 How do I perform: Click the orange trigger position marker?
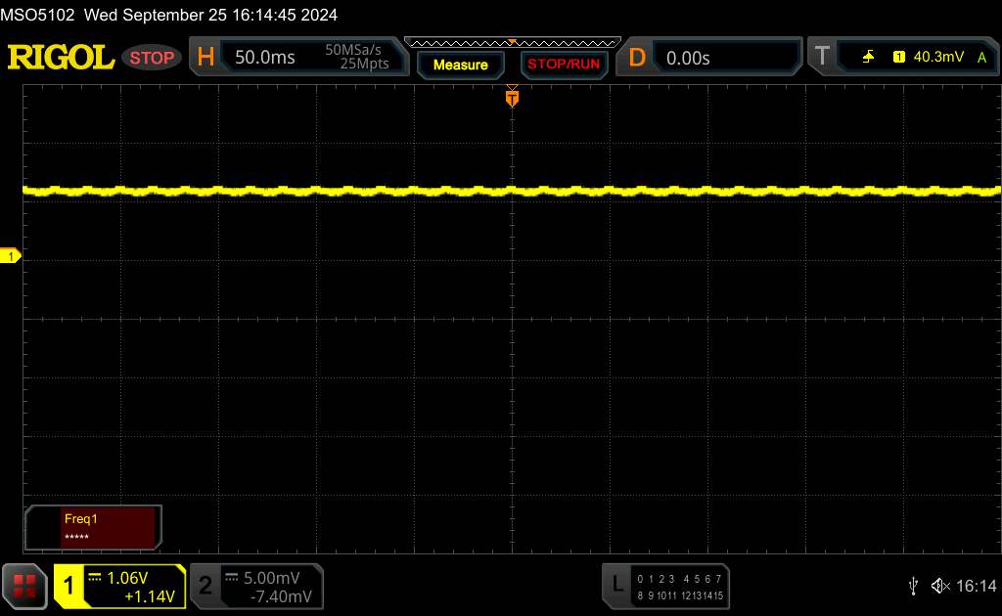click(512, 97)
